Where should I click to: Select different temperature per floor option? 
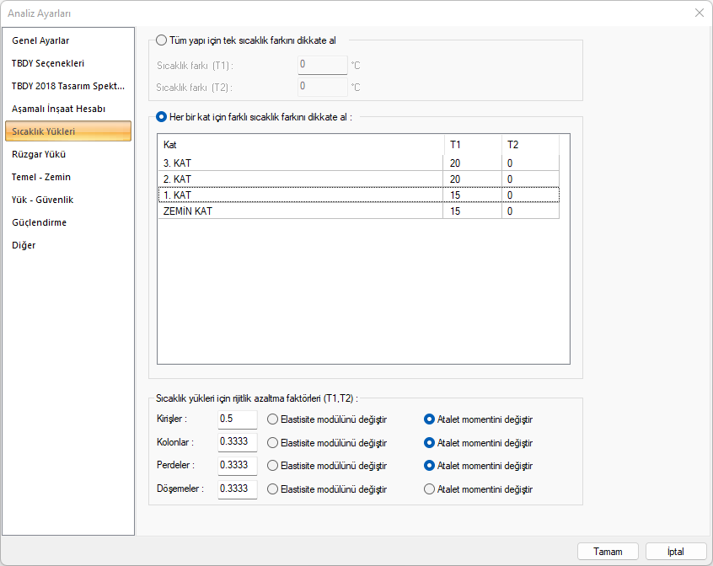pyautogui.click(x=162, y=117)
